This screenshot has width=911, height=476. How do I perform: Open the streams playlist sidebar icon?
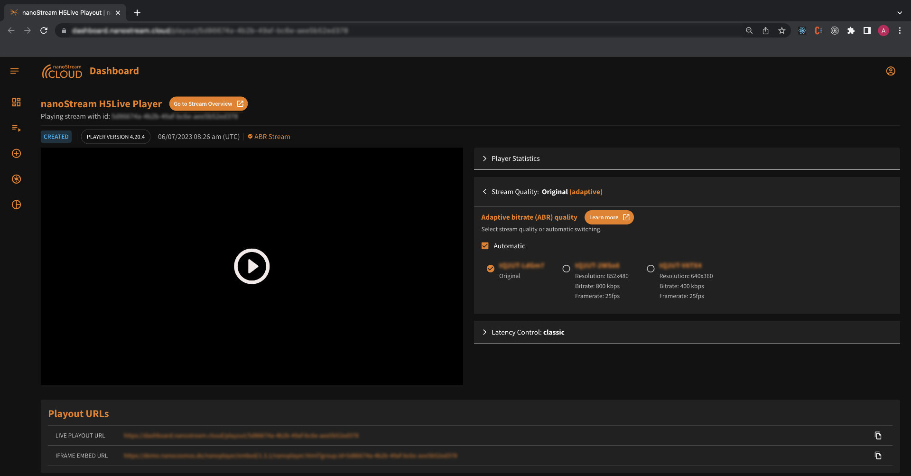click(x=17, y=128)
